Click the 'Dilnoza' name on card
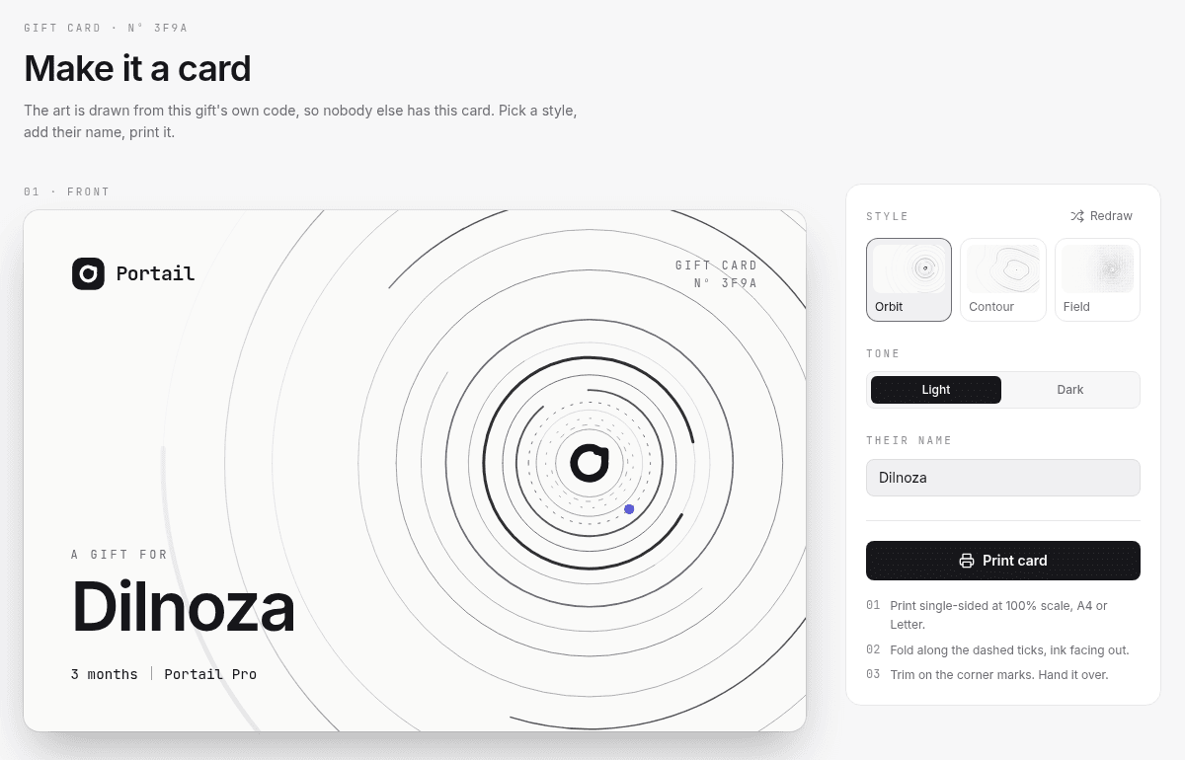The width and height of the screenshot is (1185, 760). pyautogui.click(x=184, y=607)
